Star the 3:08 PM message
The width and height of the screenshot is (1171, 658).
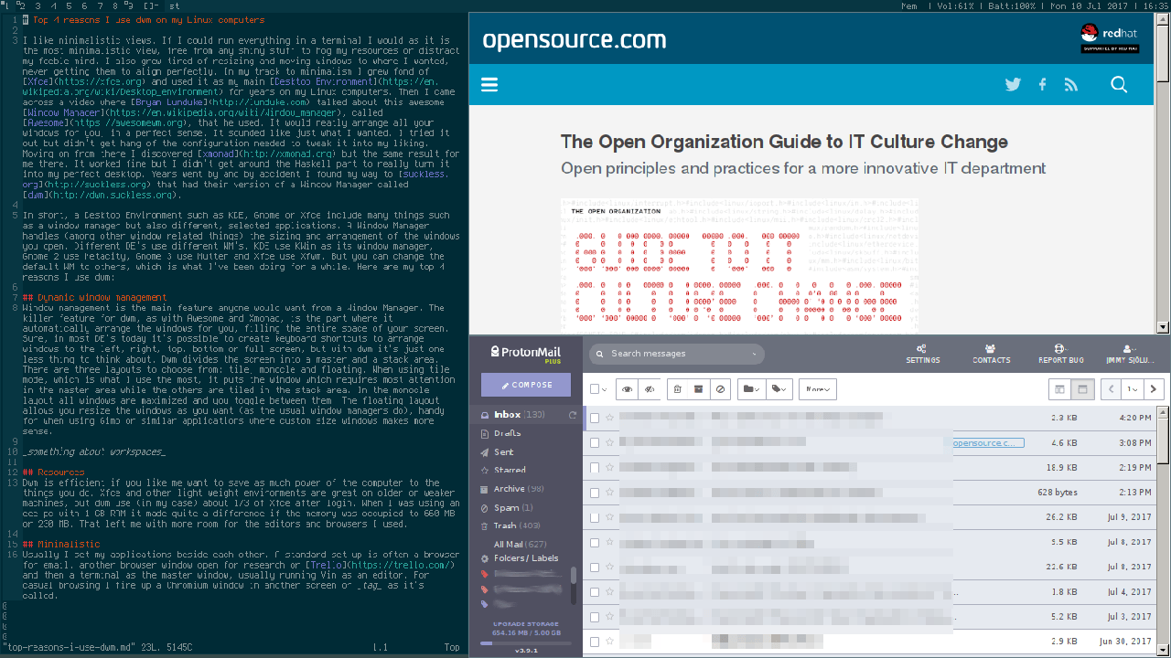point(610,443)
